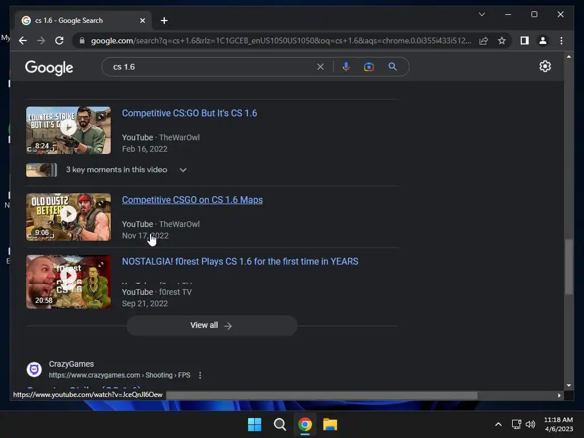Open the tab search dropdown arrow

click(481, 14)
